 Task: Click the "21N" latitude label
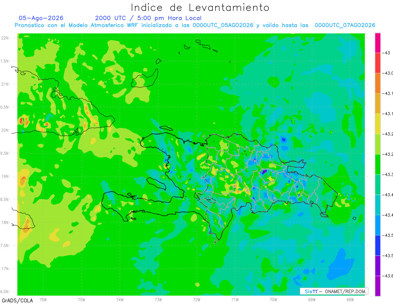click(5, 84)
